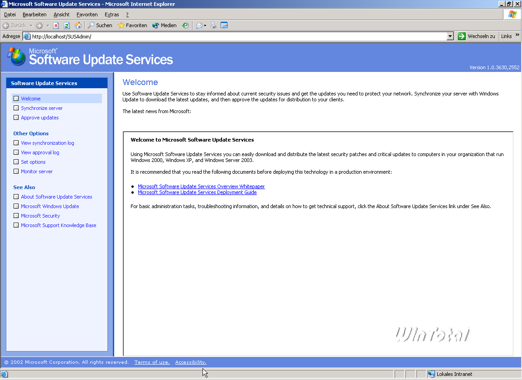Open the Suchen search pane
522x380 pixels.
(x=100, y=25)
